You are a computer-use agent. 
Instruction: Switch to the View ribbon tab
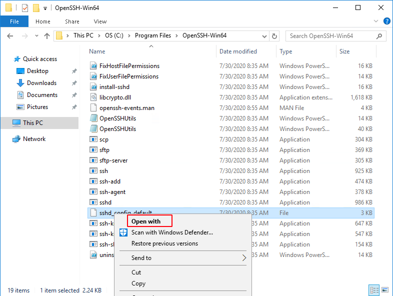(x=100, y=21)
